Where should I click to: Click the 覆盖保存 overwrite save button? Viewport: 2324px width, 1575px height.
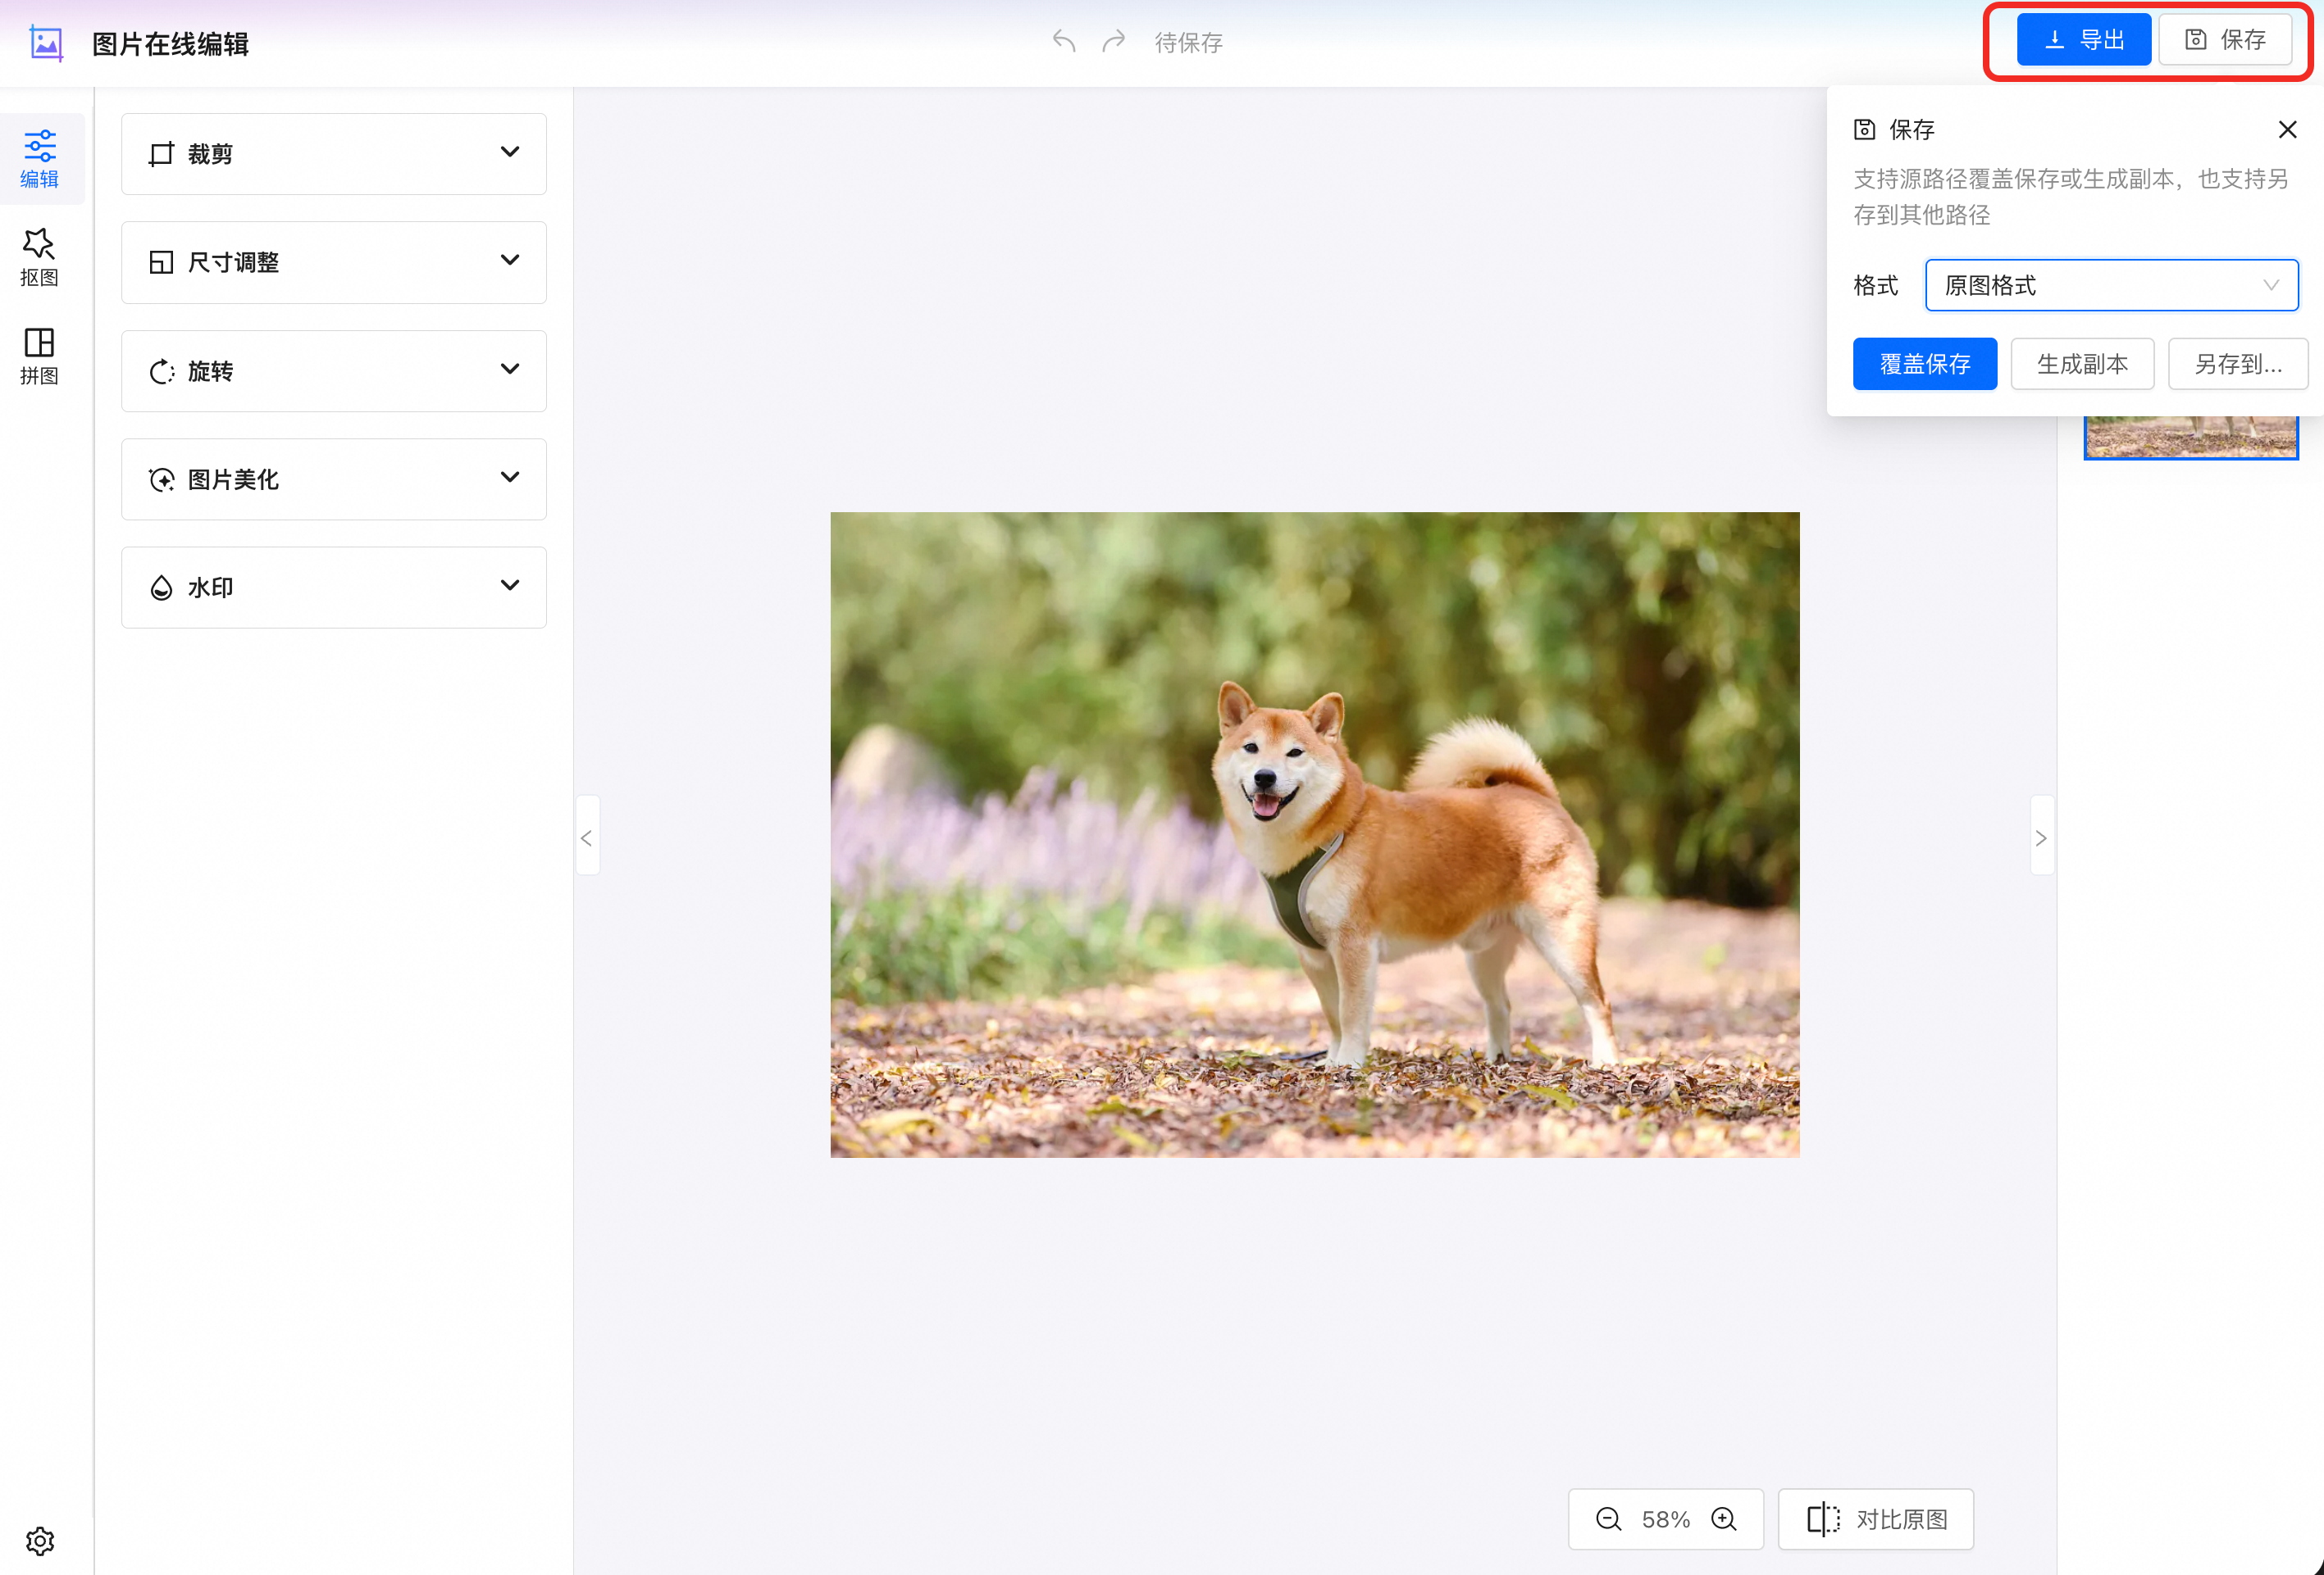click(1924, 364)
